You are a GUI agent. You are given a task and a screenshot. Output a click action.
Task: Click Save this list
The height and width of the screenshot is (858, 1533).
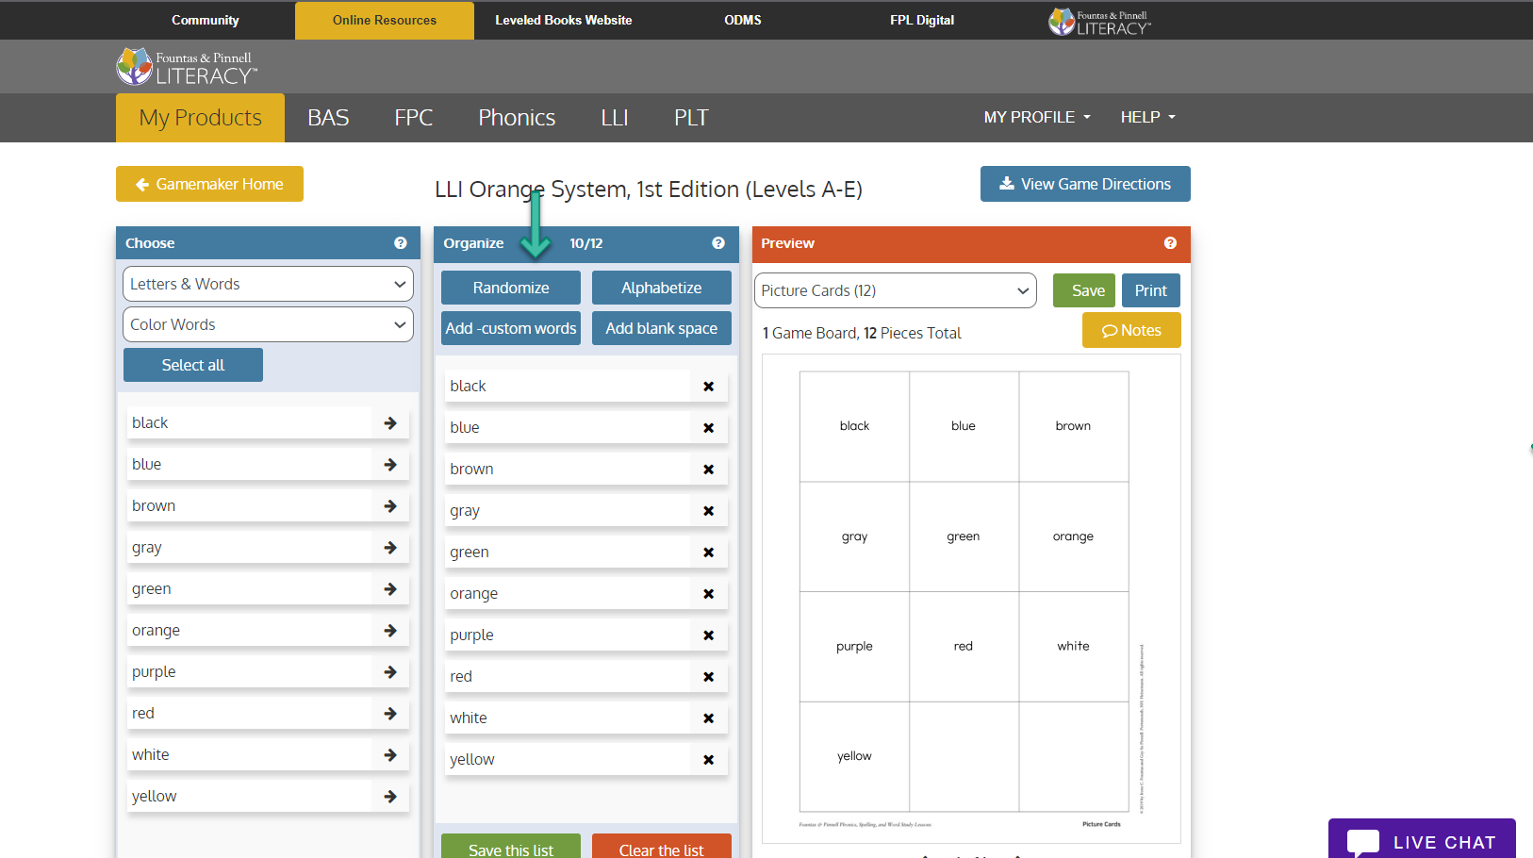(510, 849)
